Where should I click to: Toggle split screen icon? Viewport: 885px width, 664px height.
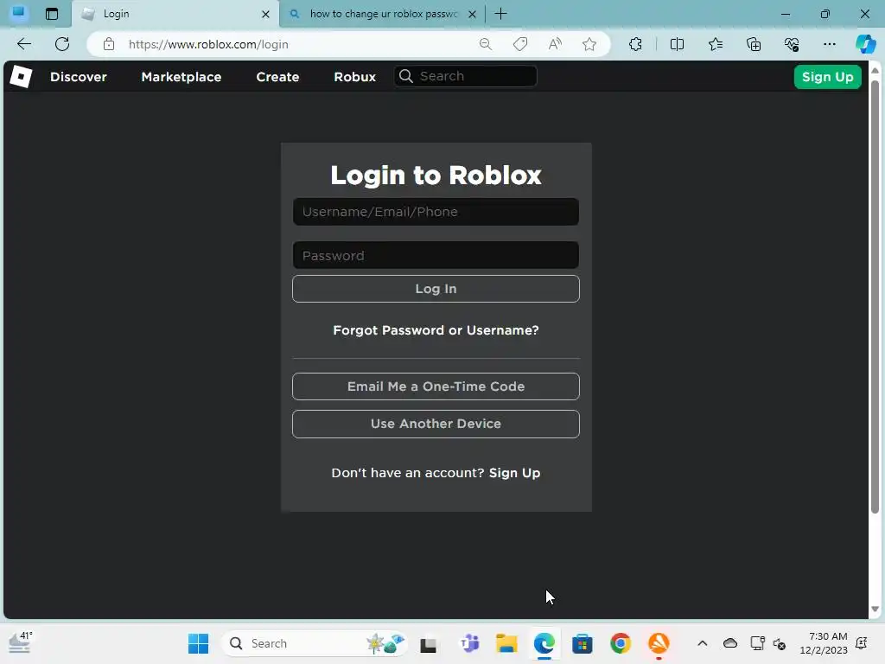[677, 44]
